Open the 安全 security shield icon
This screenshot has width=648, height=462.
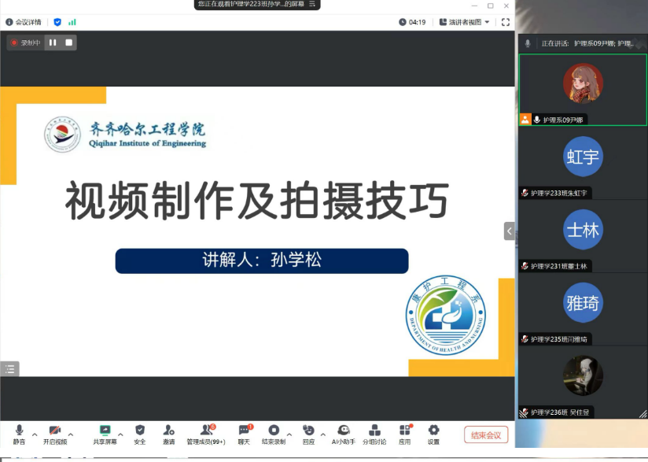(140, 431)
